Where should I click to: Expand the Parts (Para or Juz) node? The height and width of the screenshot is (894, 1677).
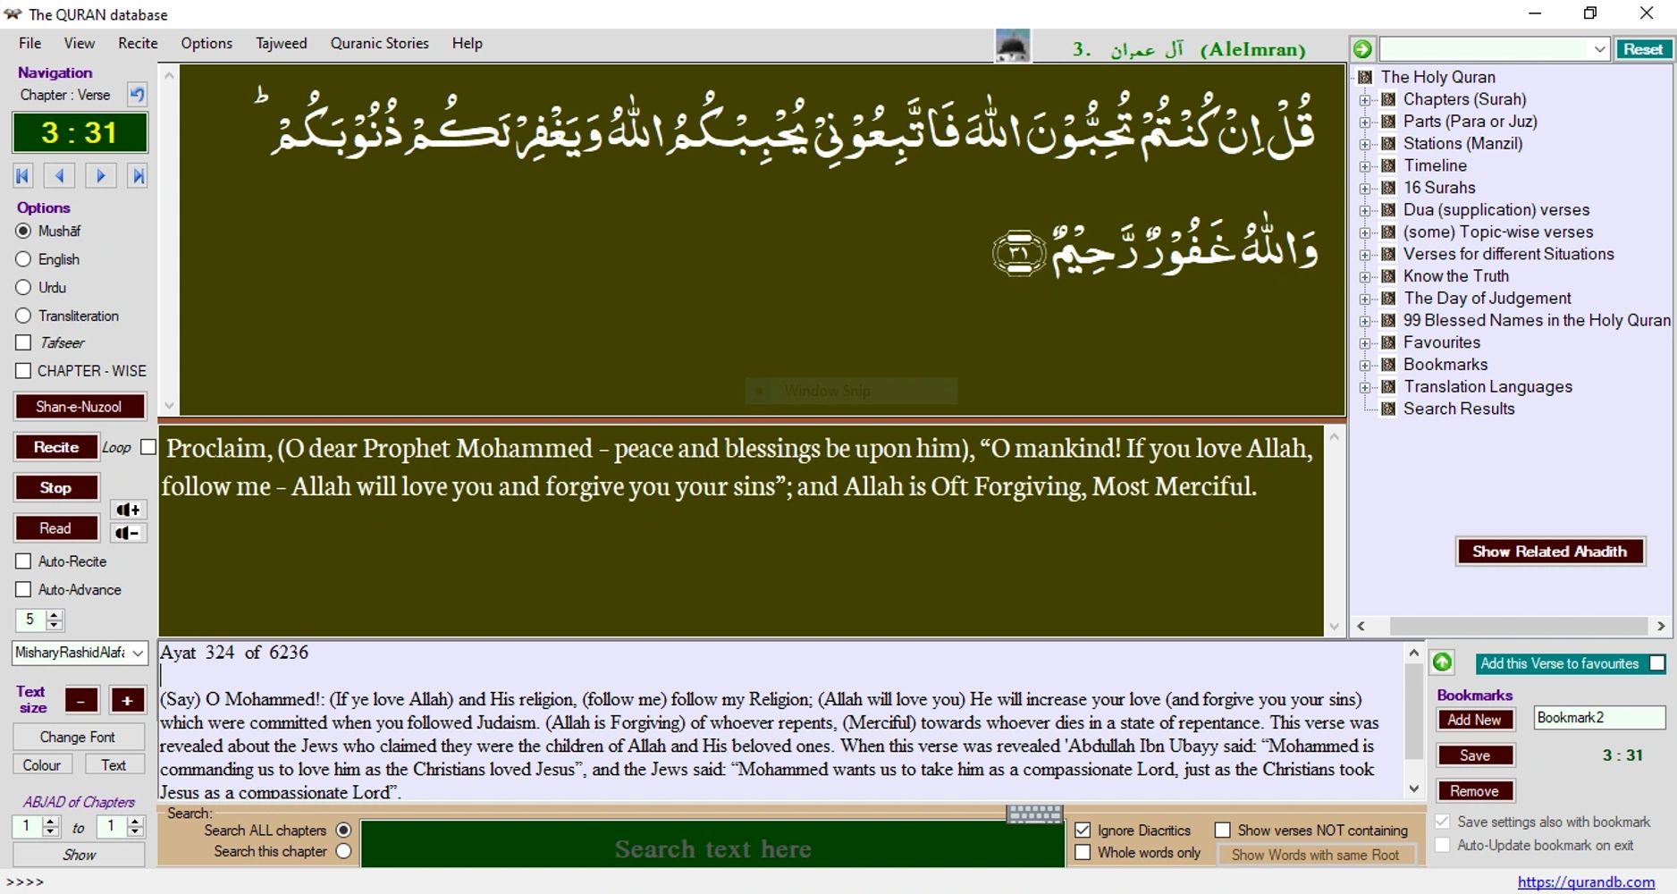pos(1365,122)
